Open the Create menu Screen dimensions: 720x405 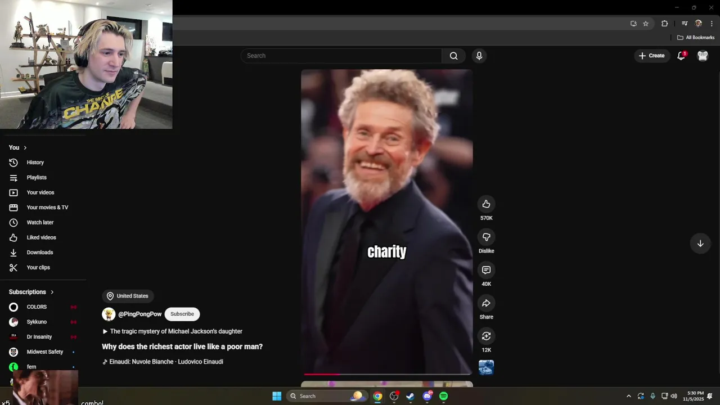[651, 56]
